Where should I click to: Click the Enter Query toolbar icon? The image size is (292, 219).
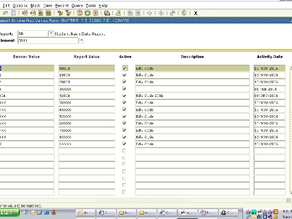coord(79,13)
